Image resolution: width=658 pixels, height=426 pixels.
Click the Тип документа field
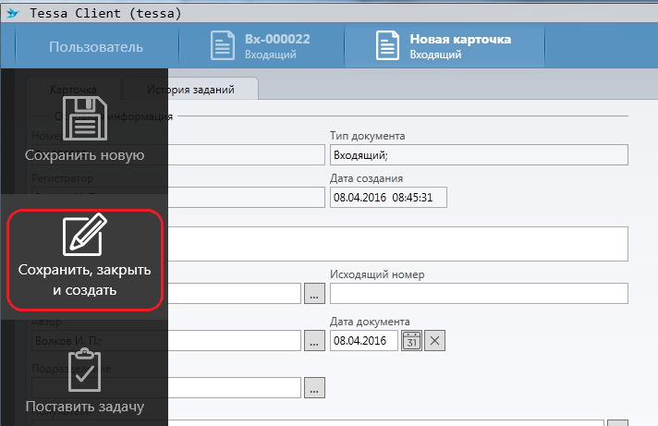point(478,155)
